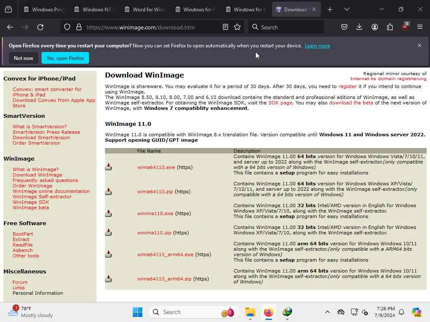Click Firefox icon in the taskbar
430x322 pixels.
click(x=268, y=312)
